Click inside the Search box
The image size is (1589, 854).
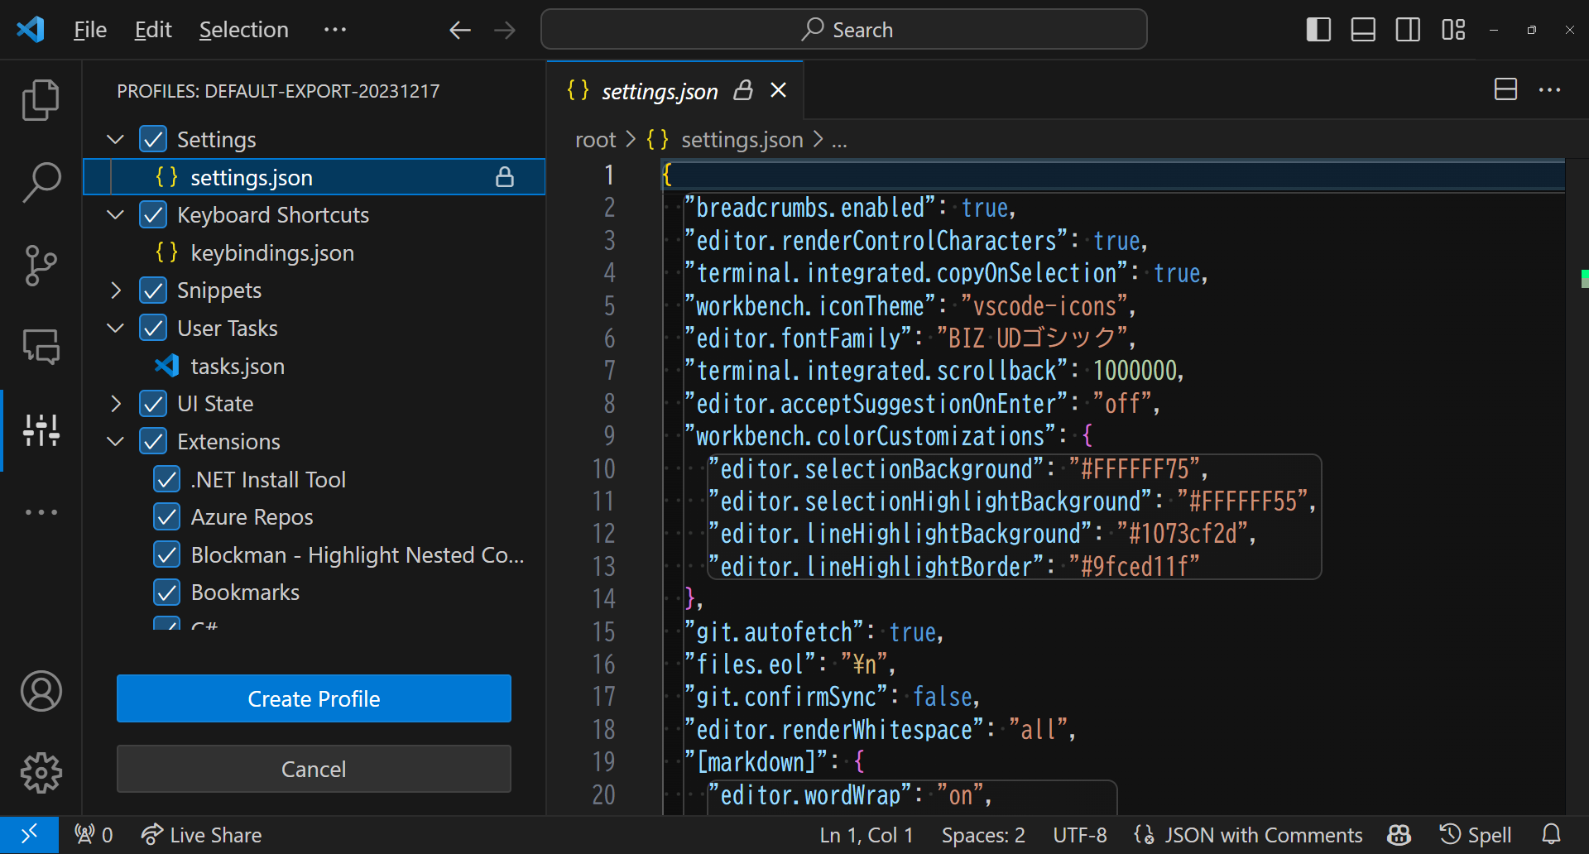[844, 29]
